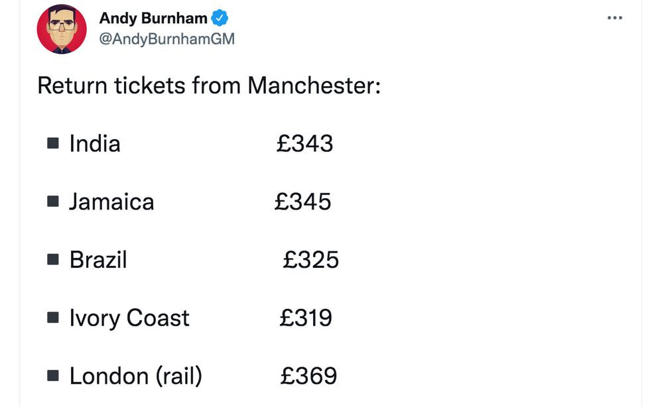Image resolution: width=650 pixels, height=407 pixels.
Task: Click the £325 Brazil price
Action: tap(310, 260)
